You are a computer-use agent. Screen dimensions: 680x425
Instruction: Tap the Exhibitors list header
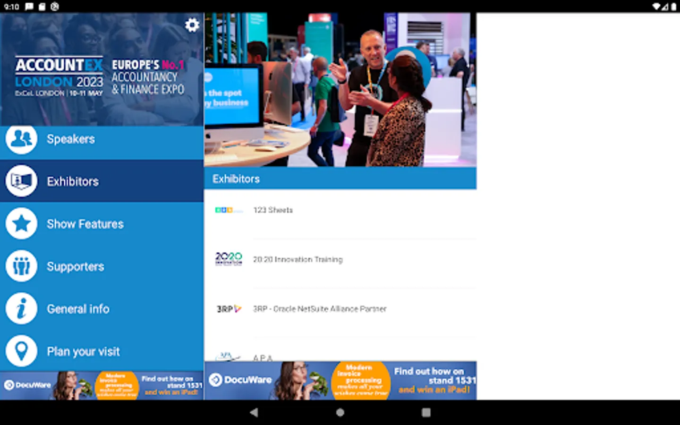click(340, 178)
